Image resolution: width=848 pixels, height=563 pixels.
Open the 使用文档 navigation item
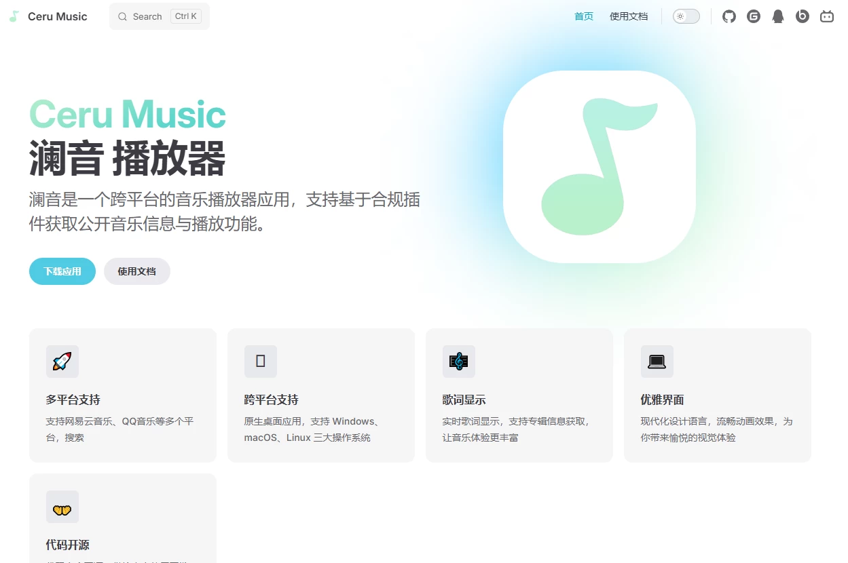pos(629,16)
